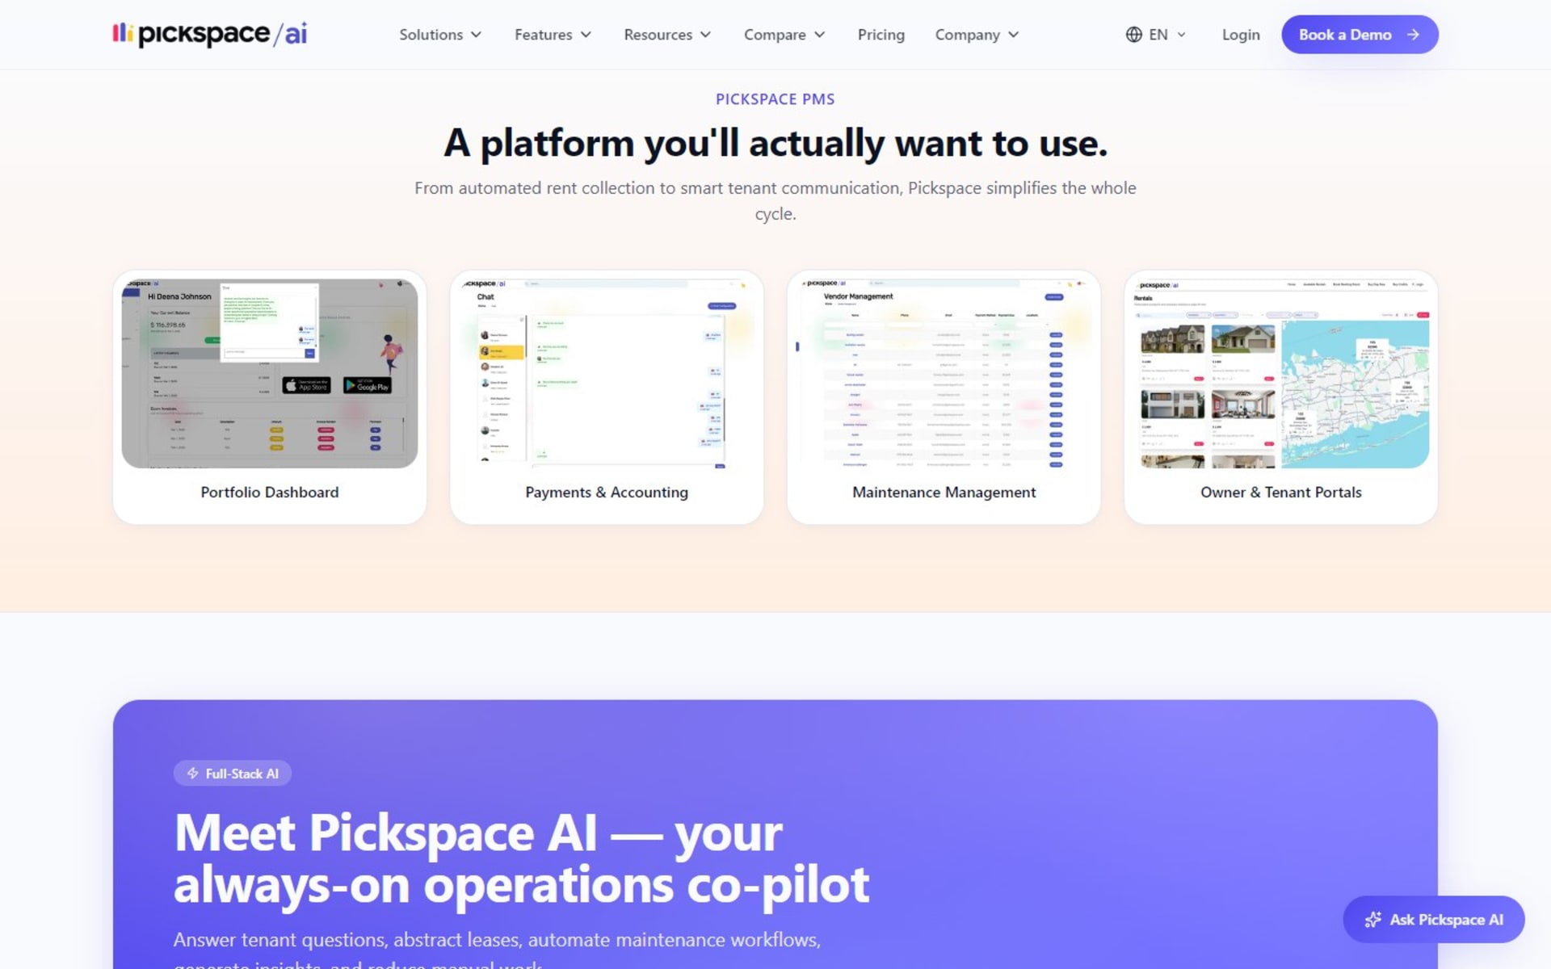Screen dimensions: 1551x969
Task: Click the globe language icon
Action: (1134, 35)
